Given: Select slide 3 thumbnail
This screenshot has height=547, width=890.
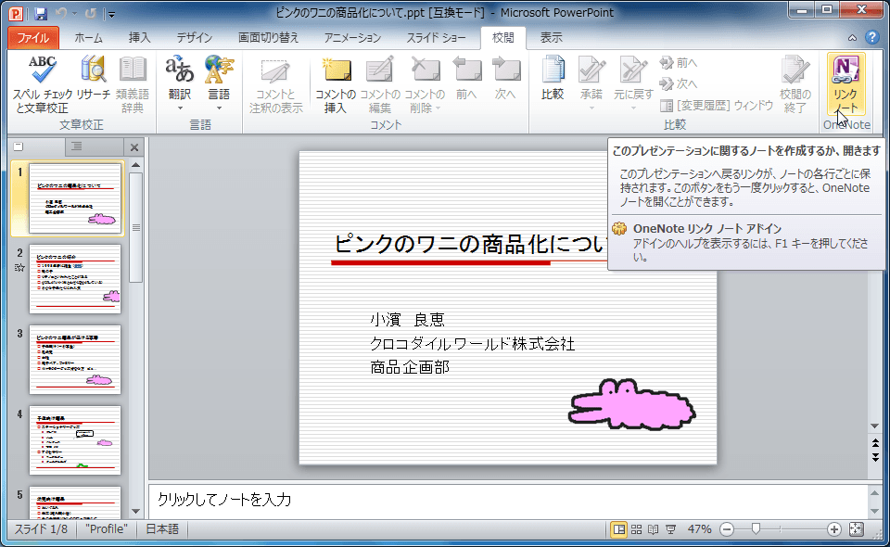Looking at the screenshot, I should [x=75, y=359].
